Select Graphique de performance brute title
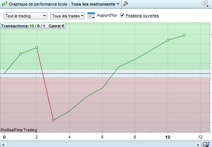The height and width of the screenshot is (147, 212). pyautogui.click(x=38, y=4)
